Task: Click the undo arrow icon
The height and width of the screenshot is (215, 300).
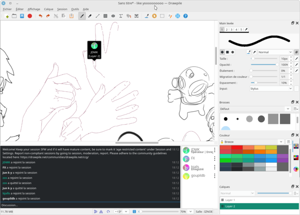Action: click(x=40, y=16)
